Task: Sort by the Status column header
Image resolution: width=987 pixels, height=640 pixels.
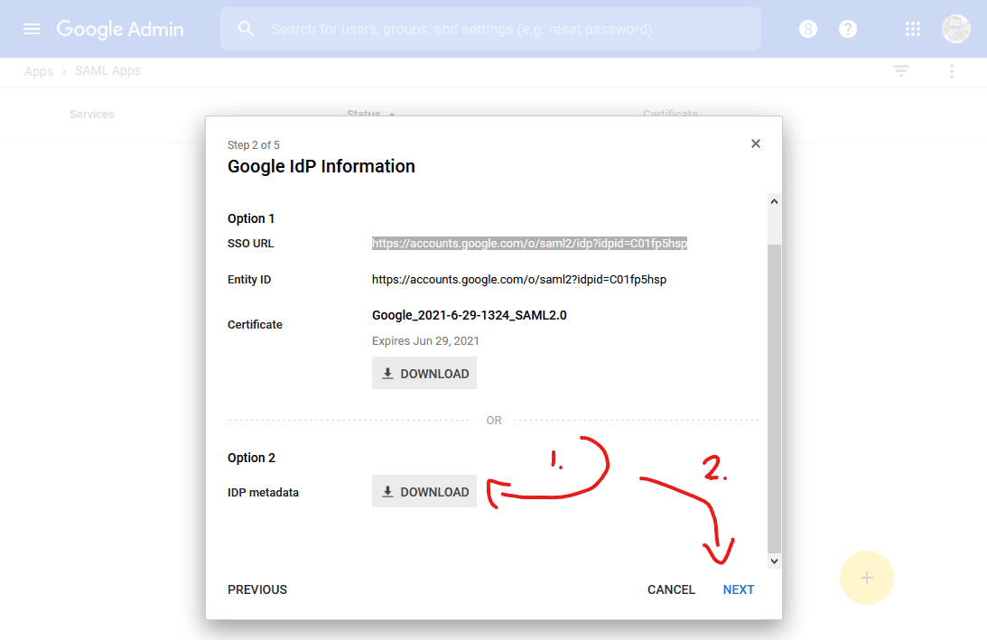Action: 364,115
